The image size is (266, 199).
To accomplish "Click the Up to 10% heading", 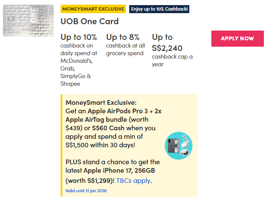I will [79, 37].
